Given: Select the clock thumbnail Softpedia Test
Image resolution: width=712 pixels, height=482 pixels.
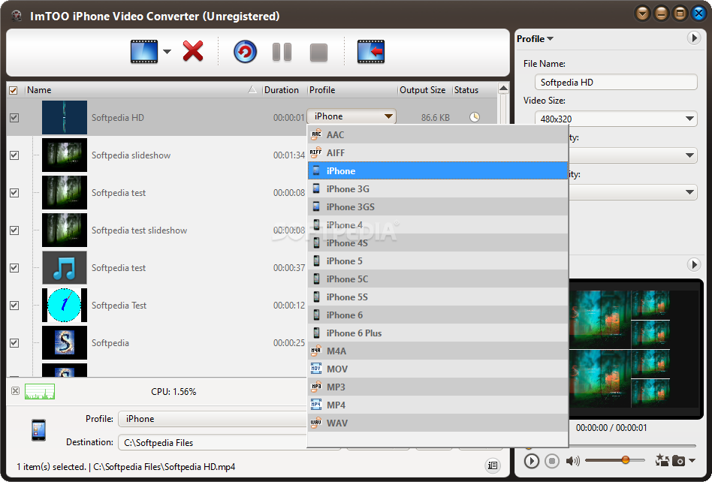Looking at the screenshot, I should pyautogui.click(x=65, y=306).
